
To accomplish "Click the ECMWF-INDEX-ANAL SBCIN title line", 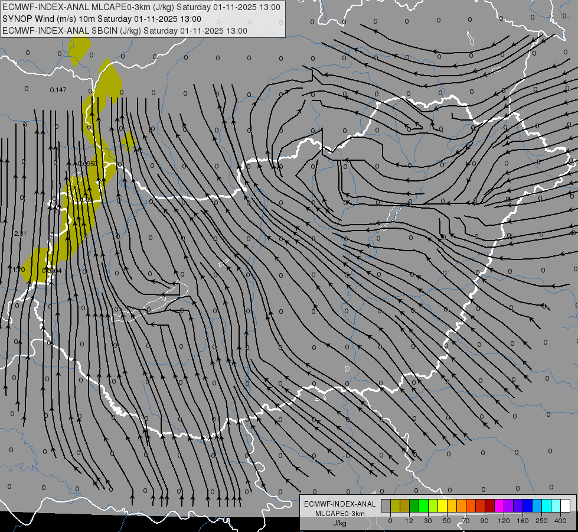I will 125,31.
